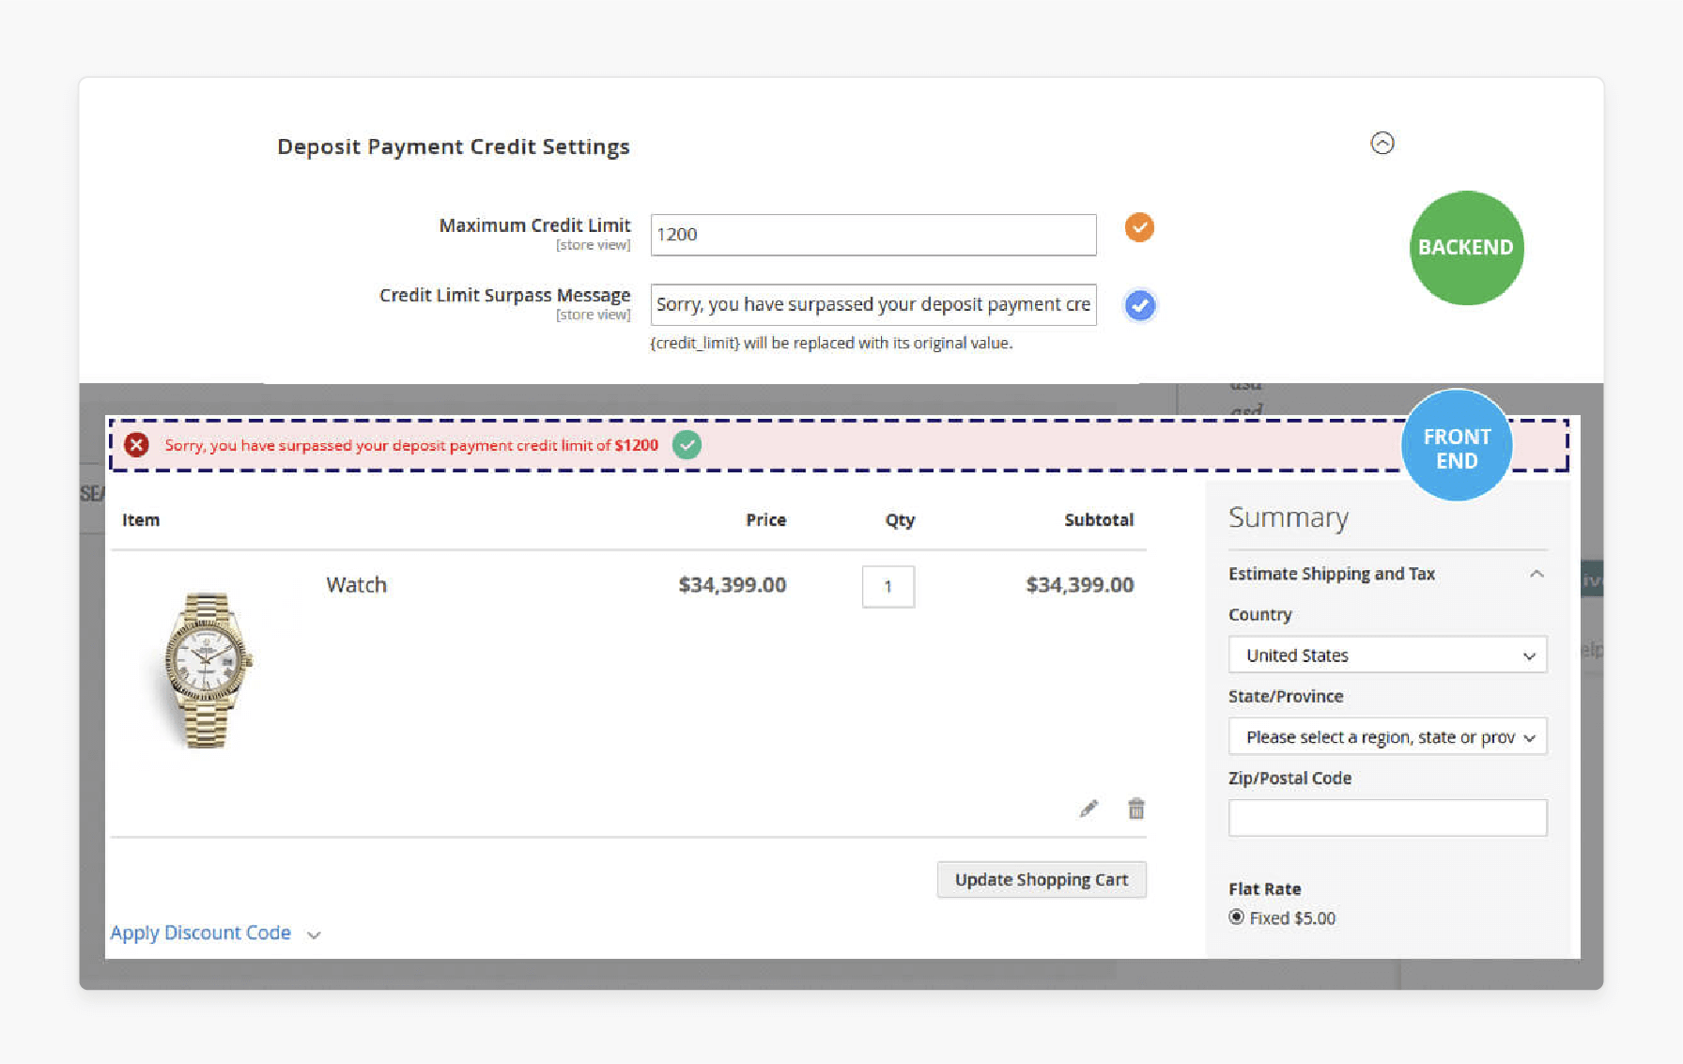Click the Item column header
Image resolution: width=1683 pixels, height=1064 pixels.
tap(141, 520)
